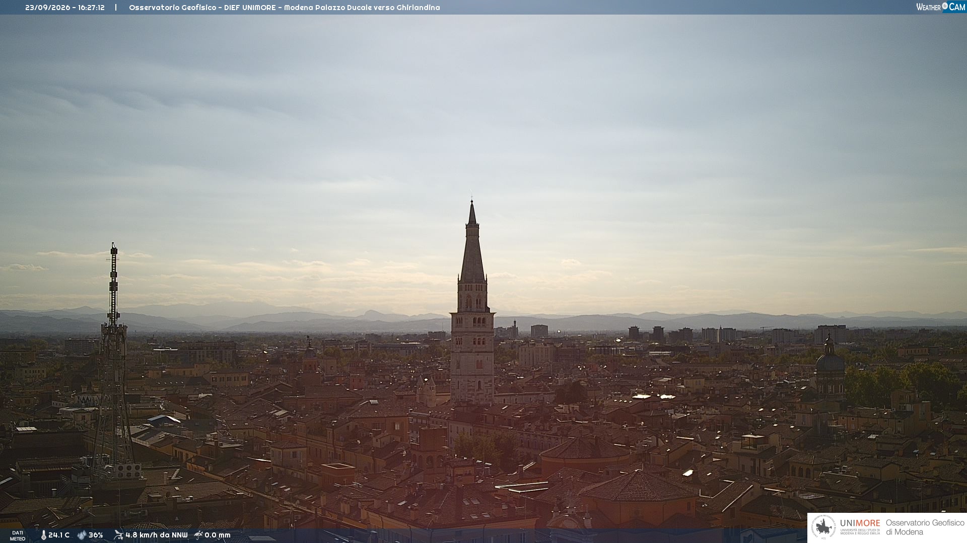Select the 0.0 mm rainfall reading
Image resolution: width=967 pixels, height=543 pixels.
(218, 535)
